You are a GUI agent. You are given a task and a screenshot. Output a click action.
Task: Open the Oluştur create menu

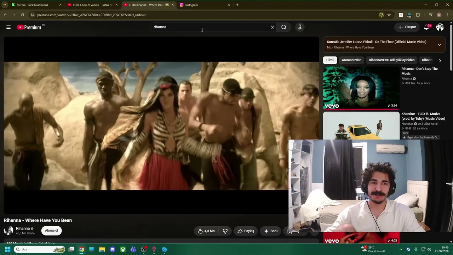tap(407, 27)
